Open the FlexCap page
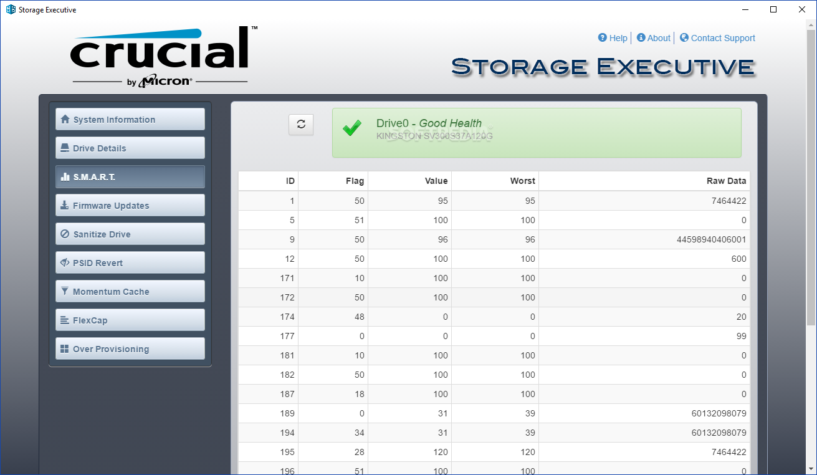Screen dimensions: 817x475 [130, 320]
